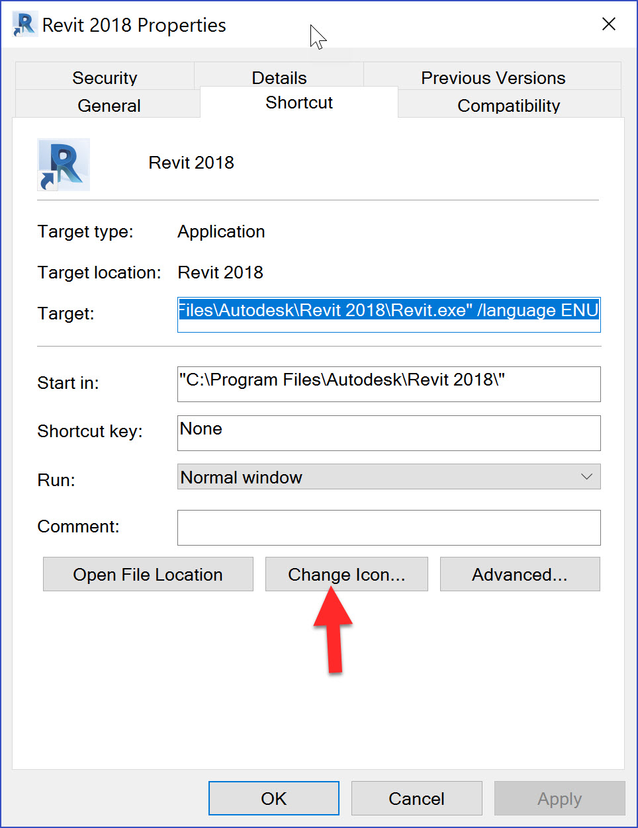Click the Shortcut key field showing None

tap(389, 433)
